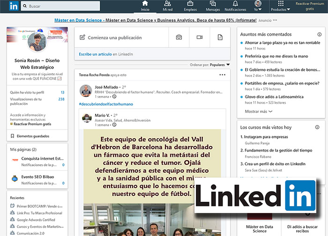Open the Máster en Data Science ad link
Screen dimensions: 328x236
[155, 20]
